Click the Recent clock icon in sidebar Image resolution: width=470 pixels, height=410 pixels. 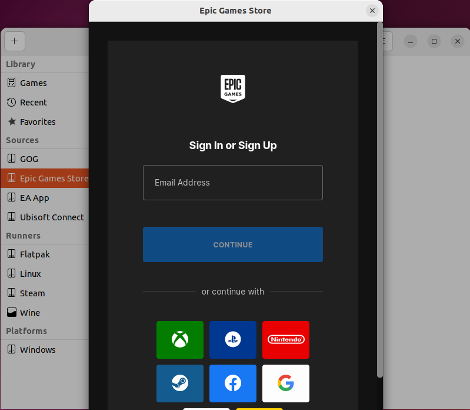11,102
